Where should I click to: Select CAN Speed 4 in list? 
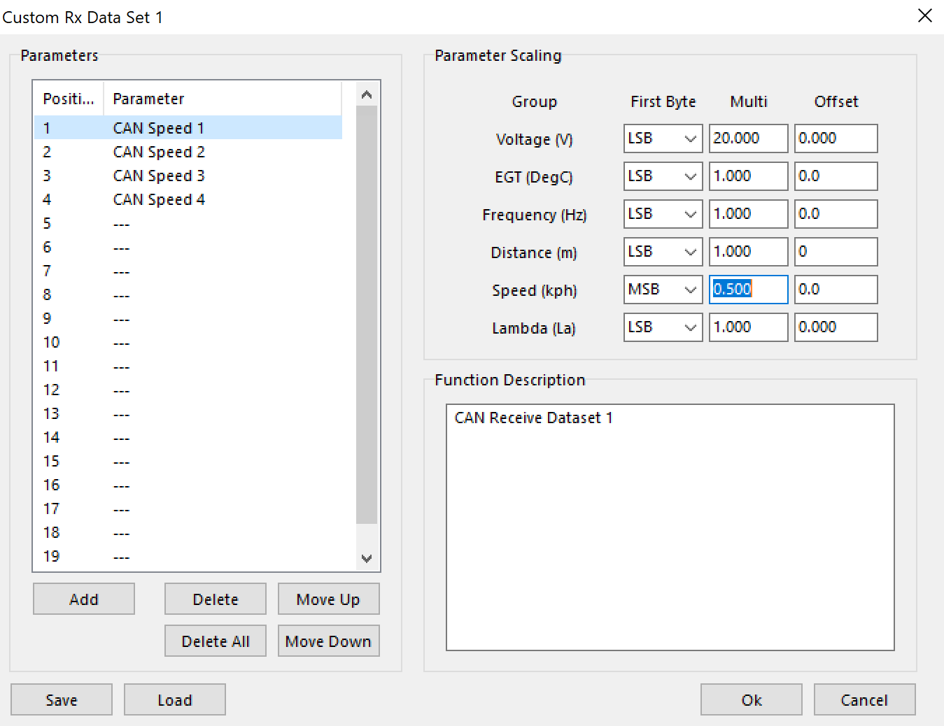(x=159, y=199)
